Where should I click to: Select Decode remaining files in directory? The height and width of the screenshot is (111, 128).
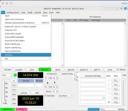pos(26,23)
